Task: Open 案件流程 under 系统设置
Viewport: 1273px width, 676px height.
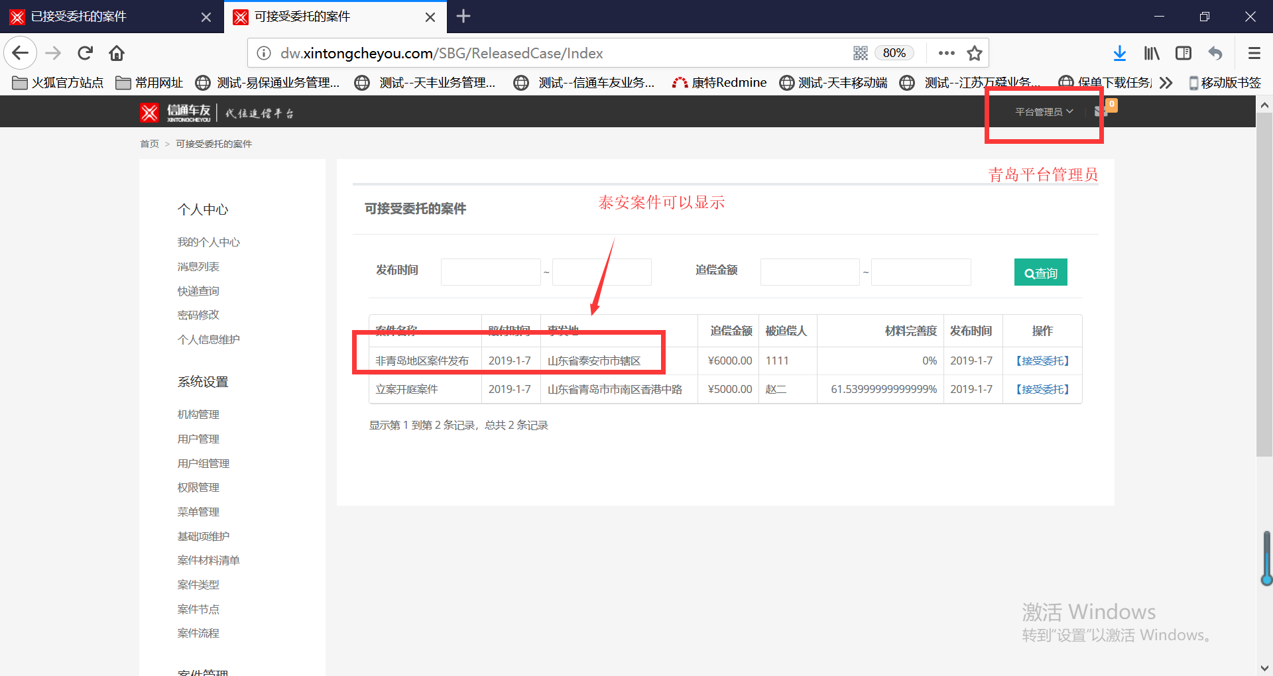Action: point(198,633)
